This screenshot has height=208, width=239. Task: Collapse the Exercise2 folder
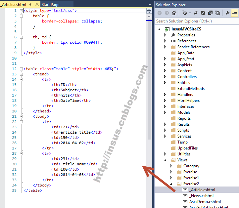[x=171, y=184]
